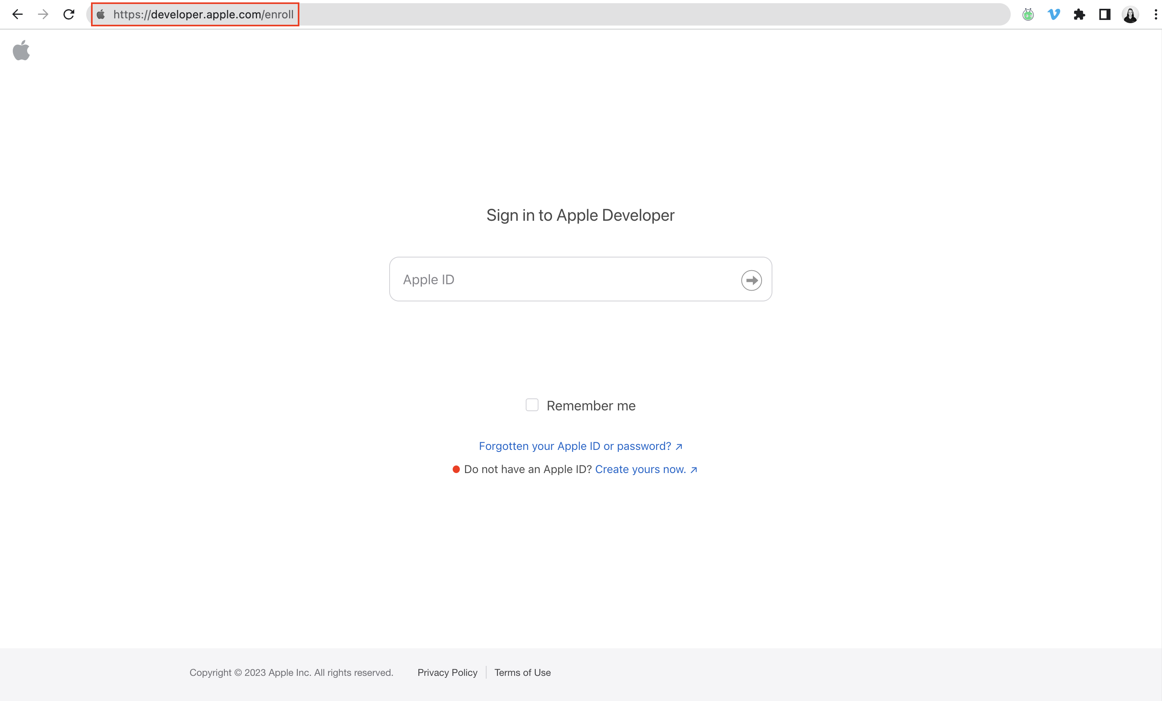Open the Chrome three-dot menu
This screenshot has width=1162, height=701.
tap(1154, 14)
